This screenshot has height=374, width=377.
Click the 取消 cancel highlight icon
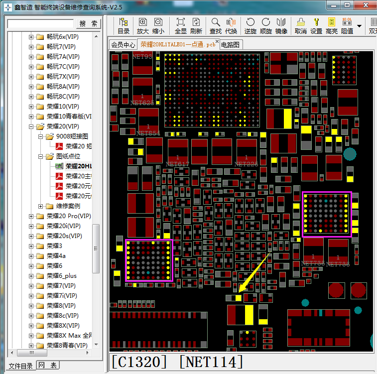click(300, 26)
